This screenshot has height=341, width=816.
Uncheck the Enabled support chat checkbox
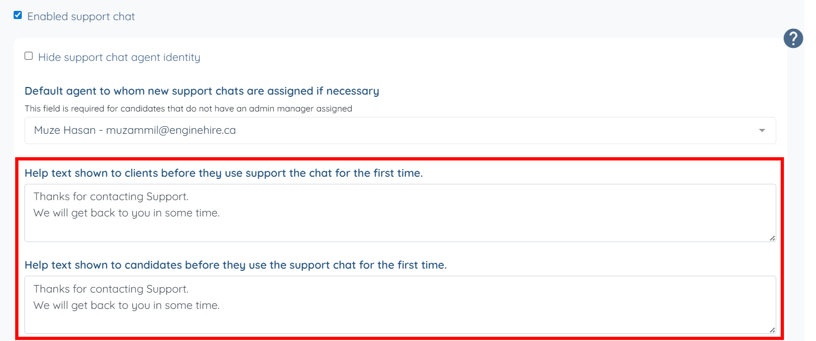pyautogui.click(x=18, y=15)
